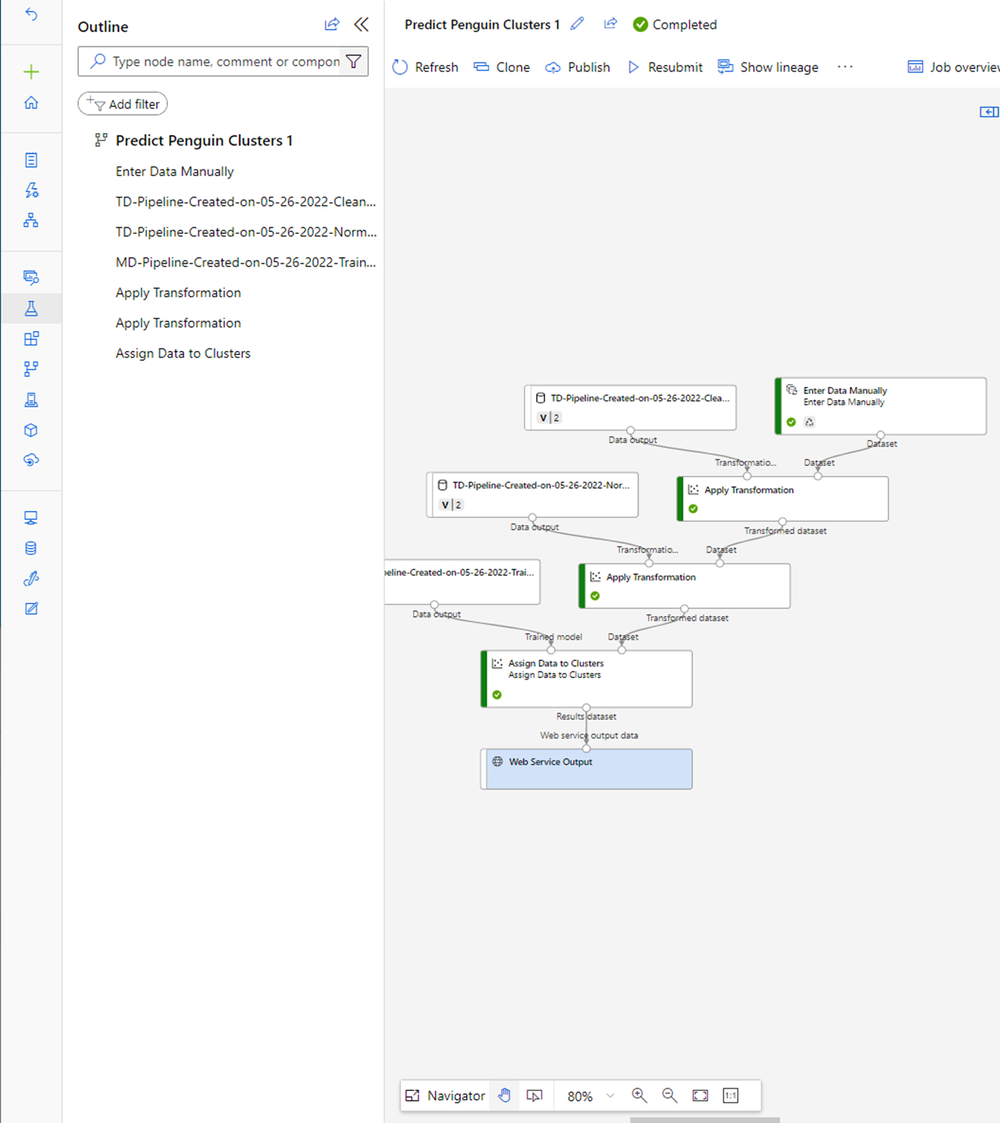Viewport: 1000px width, 1123px height.
Task: Open the Designer hierarchy icon
Action: click(x=31, y=220)
